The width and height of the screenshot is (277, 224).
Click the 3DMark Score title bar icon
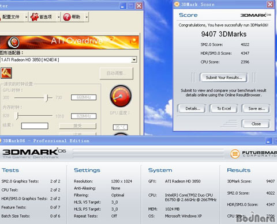point(177,4)
